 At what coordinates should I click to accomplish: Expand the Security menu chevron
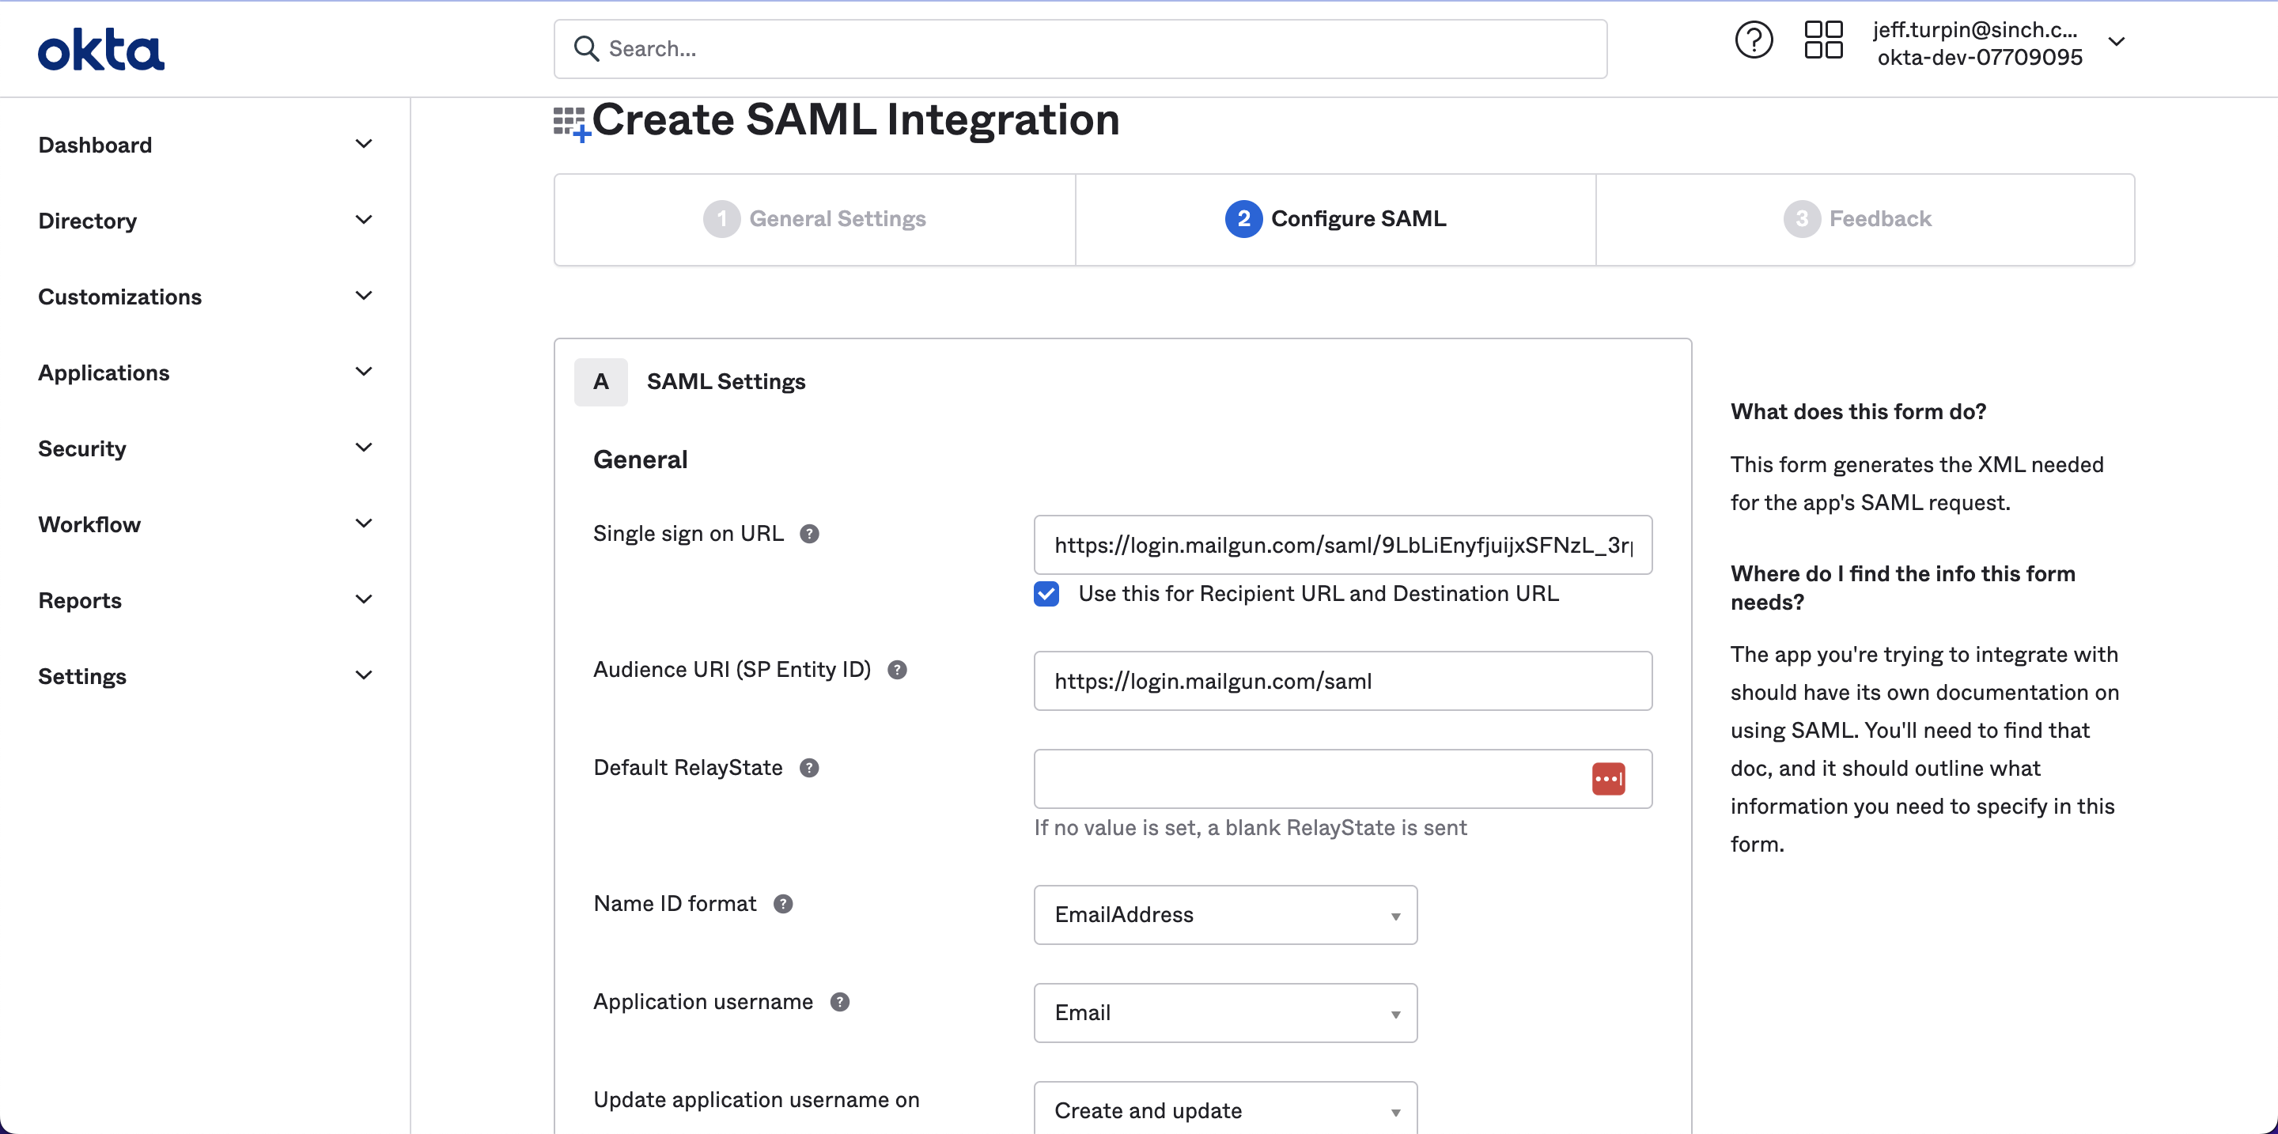[364, 448]
